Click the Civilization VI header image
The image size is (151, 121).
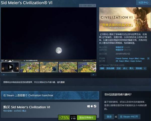[125, 19]
